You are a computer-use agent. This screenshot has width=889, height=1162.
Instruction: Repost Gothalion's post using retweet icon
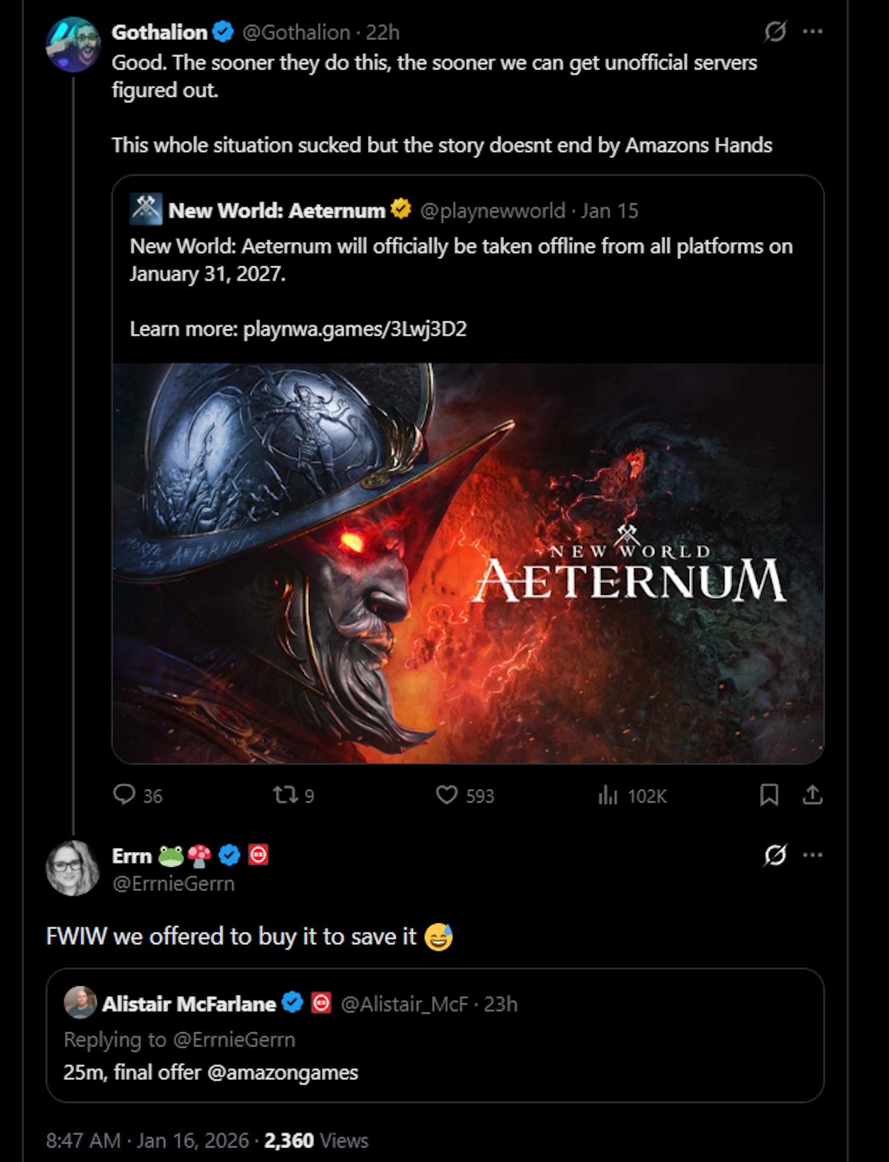[x=284, y=795]
